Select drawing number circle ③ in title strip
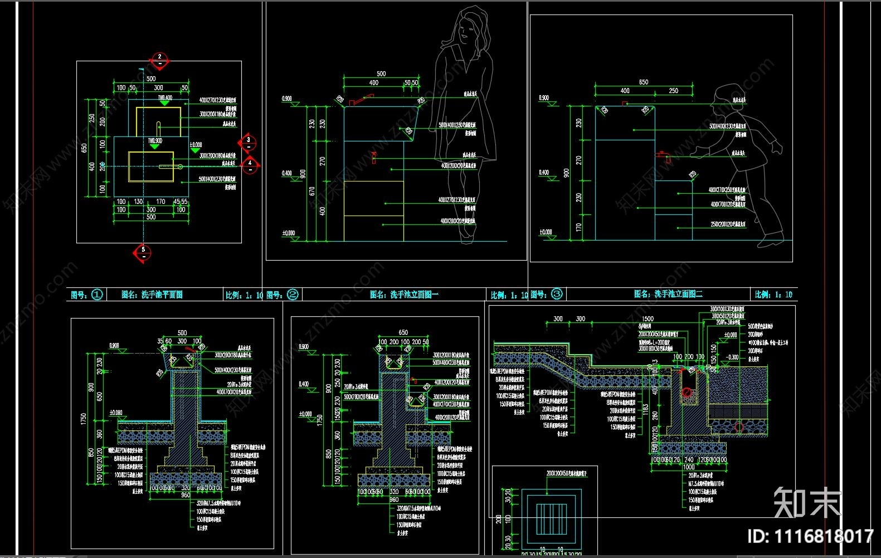This screenshot has width=881, height=558. pos(557,294)
